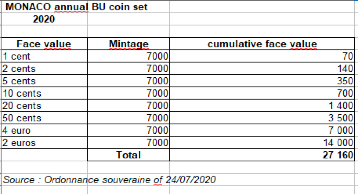Select the '2 euros' face value cell
Viewport: 358px width, 194px height.
[x=44, y=143]
